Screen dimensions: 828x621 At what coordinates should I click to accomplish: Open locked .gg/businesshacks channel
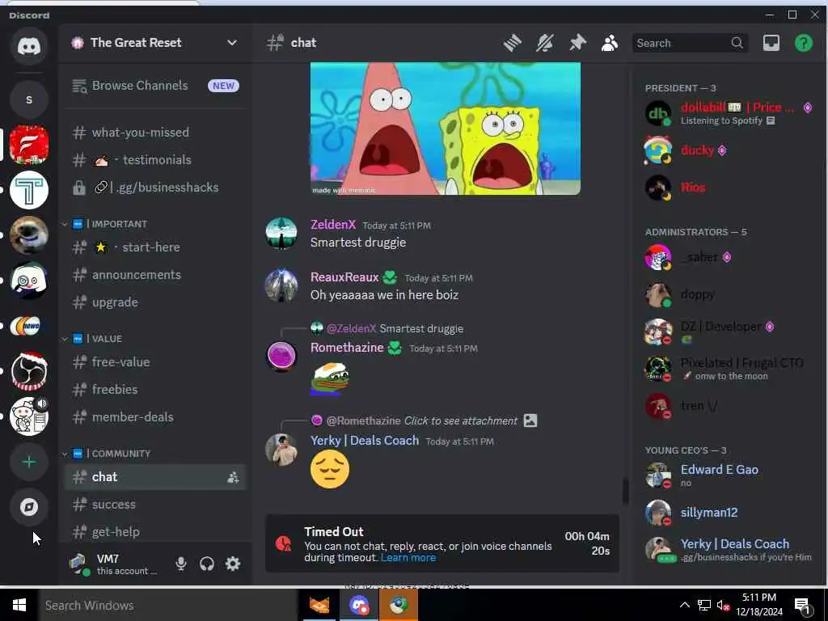(155, 188)
